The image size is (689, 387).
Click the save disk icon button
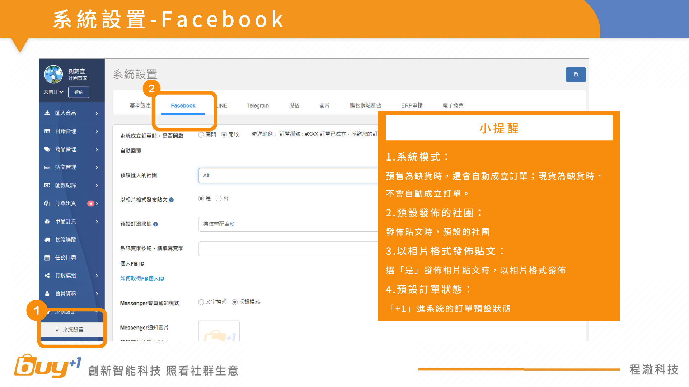(x=576, y=75)
